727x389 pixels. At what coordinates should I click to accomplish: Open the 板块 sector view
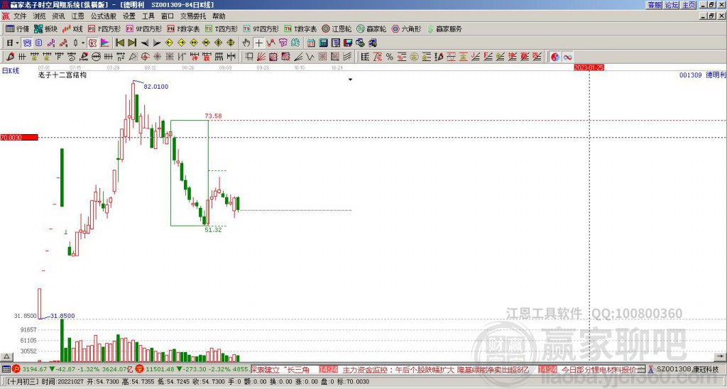pyautogui.click(x=46, y=28)
